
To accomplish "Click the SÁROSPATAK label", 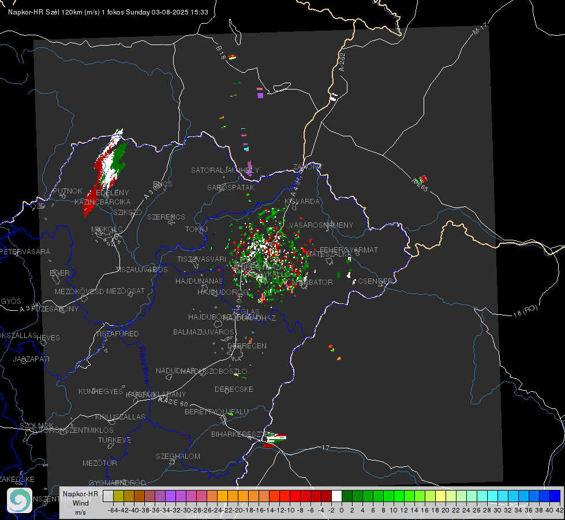I will pos(231,188).
